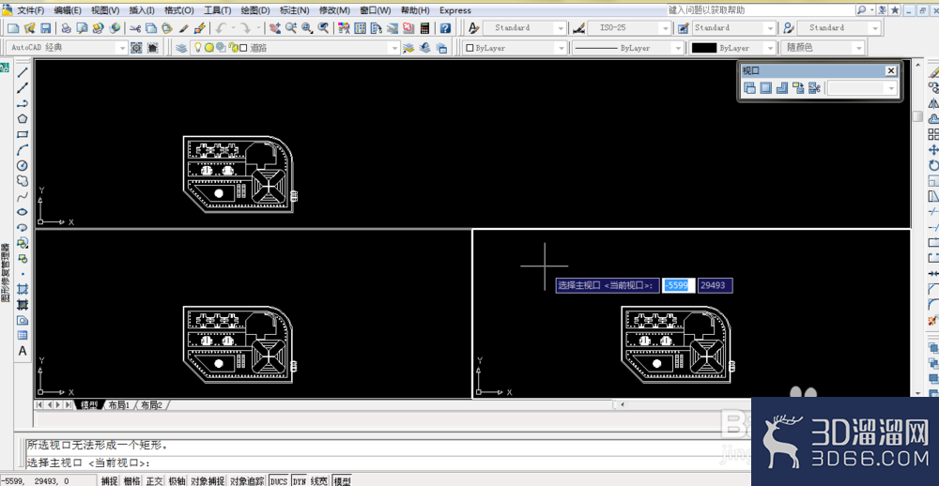Open the 绘图(D) menu

[255, 10]
